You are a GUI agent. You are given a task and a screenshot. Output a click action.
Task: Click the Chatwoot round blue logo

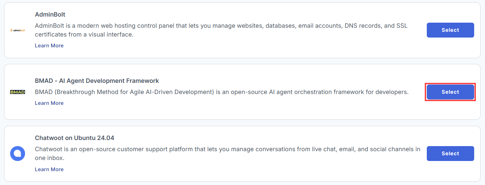click(18, 154)
